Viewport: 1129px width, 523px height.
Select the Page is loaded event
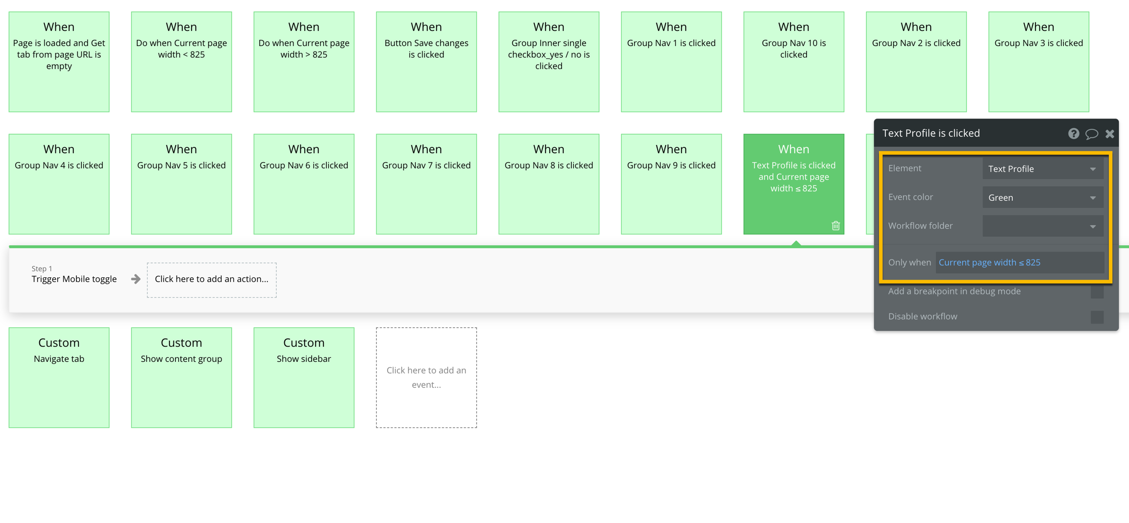tap(59, 62)
